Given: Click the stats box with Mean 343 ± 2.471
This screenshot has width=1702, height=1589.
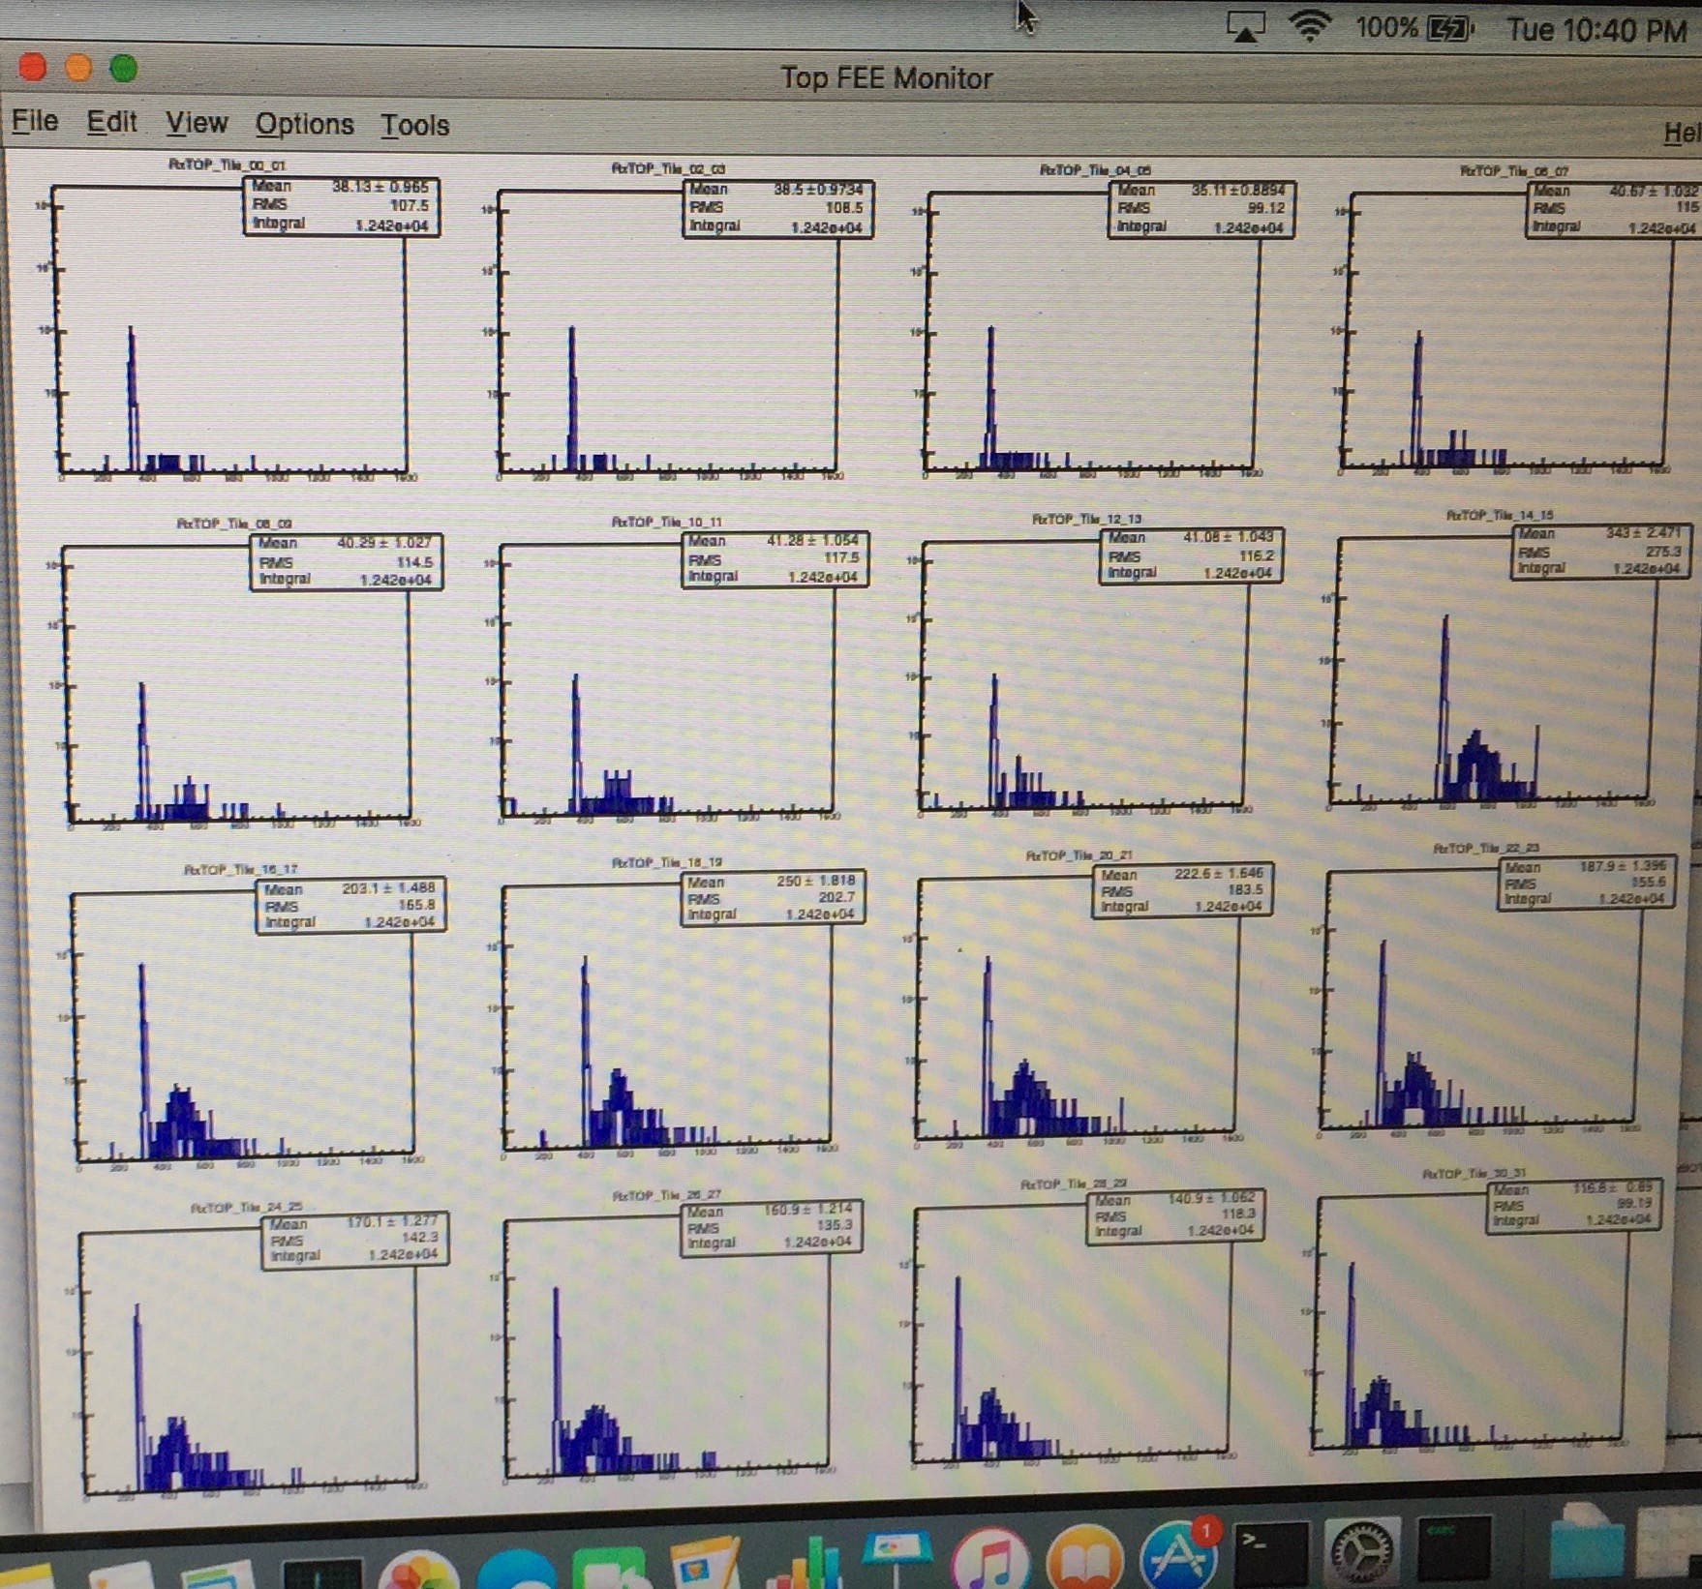Looking at the screenshot, I should [1602, 551].
